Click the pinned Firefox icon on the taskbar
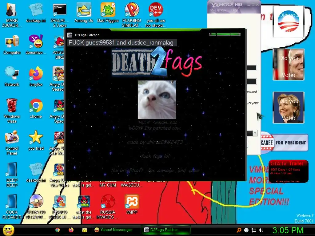The width and height of the screenshot is (315, 236). (71, 230)
